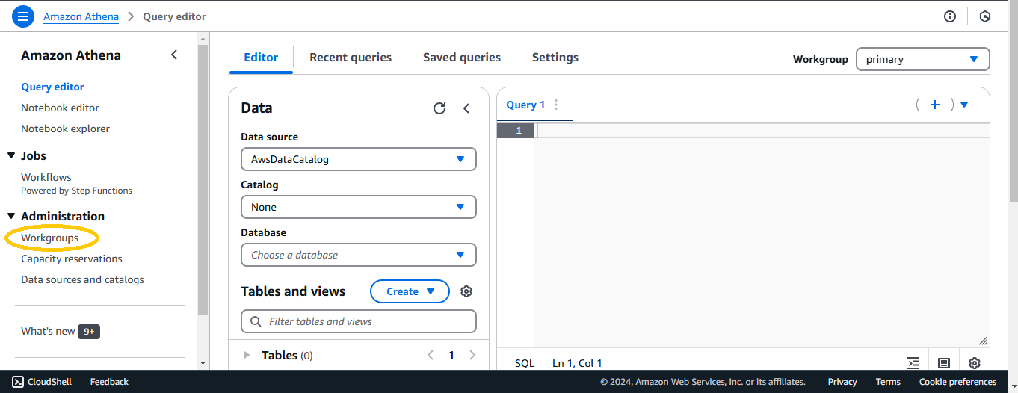Image resolution: width=1018 pixels, height=393 pixels.
Task: Open the Choose a database dropdown
Action: click(x=359, y=255)
